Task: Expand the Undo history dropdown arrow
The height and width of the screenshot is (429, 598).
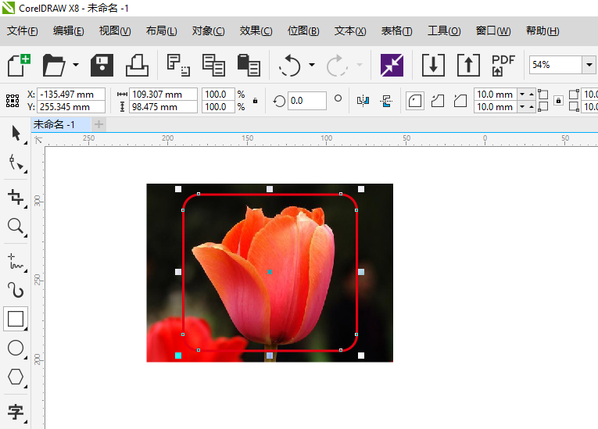Action: [312, 65]
